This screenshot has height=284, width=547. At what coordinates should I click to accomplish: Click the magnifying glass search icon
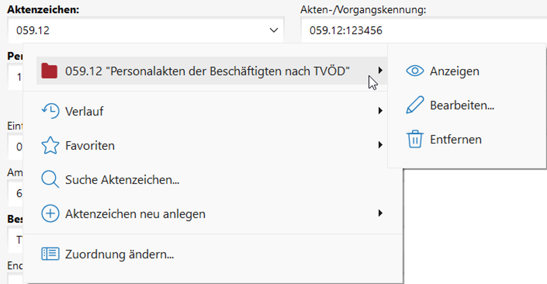pos(50,179)
